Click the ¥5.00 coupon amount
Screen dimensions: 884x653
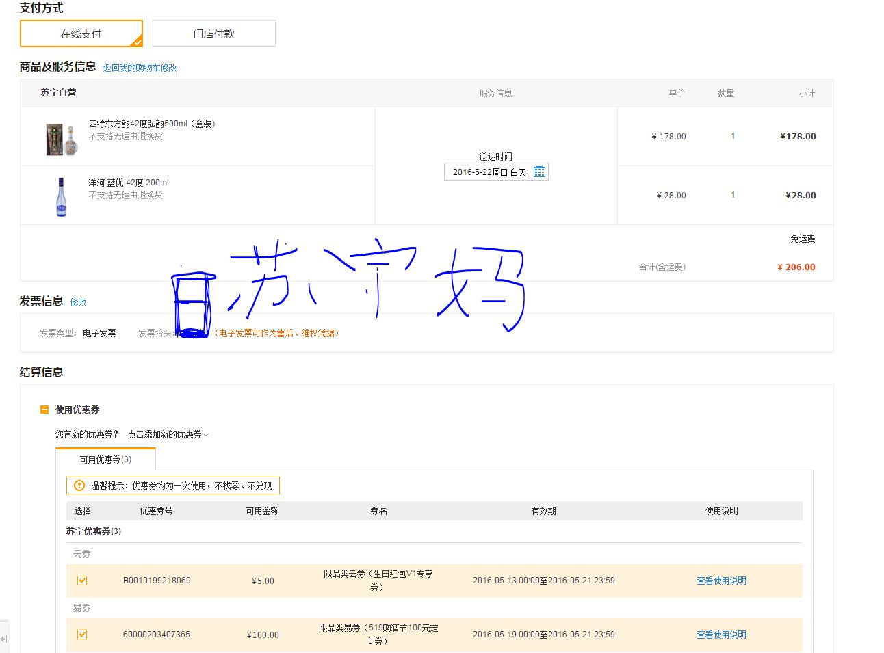click(263, 581)
